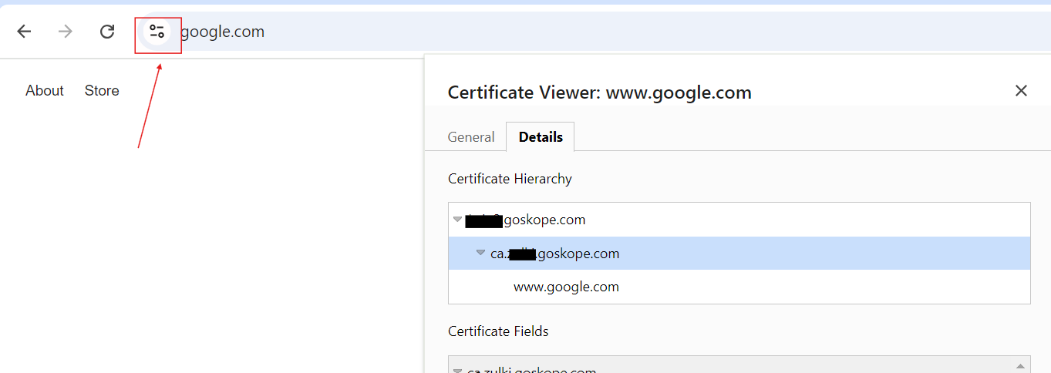Screen dimensions: 1051x373
Task: Open the About link
Action: [x=45, y=91]
